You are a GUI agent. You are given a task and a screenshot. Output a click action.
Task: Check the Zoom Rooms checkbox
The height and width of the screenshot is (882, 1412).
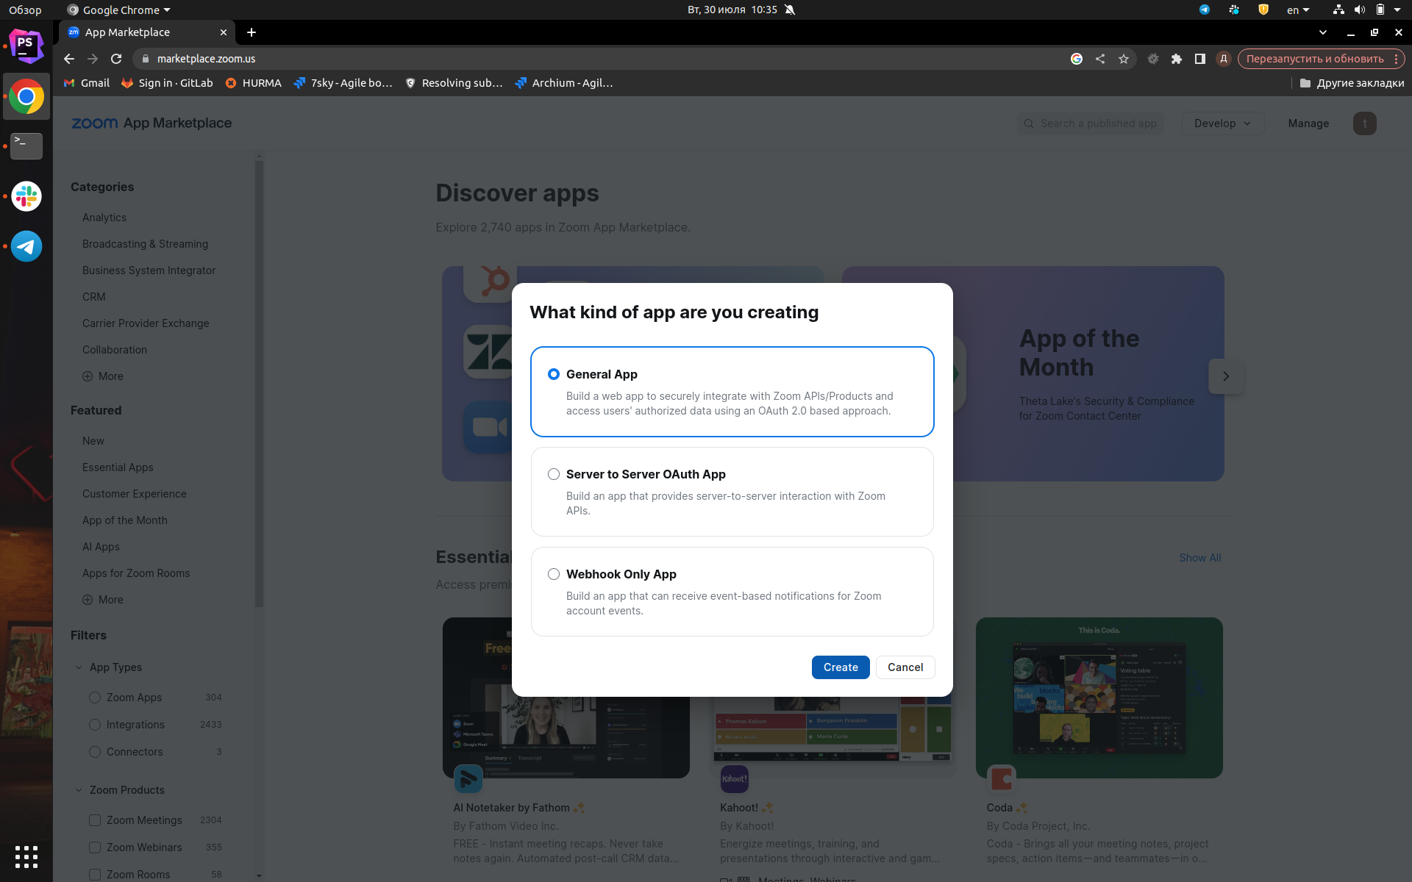pos(95,875)
